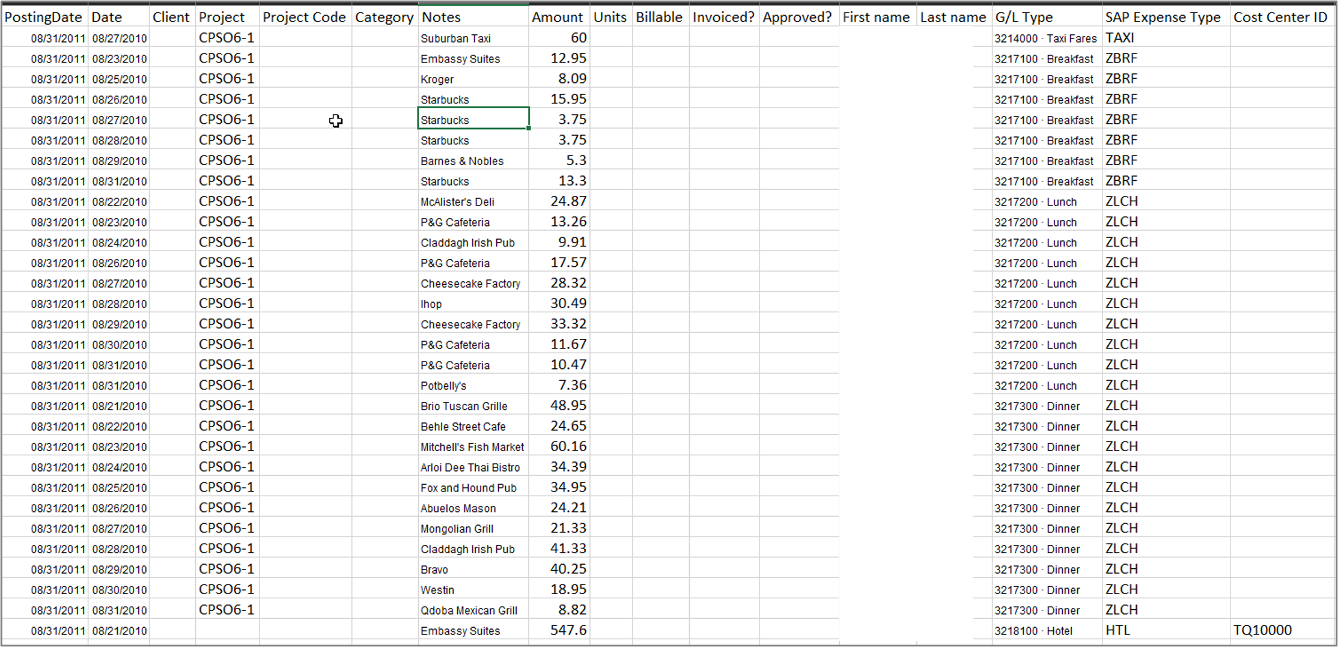Click the McAlister's Deli cell
This screenshot has height=647, width=1338.
(473, 201)
